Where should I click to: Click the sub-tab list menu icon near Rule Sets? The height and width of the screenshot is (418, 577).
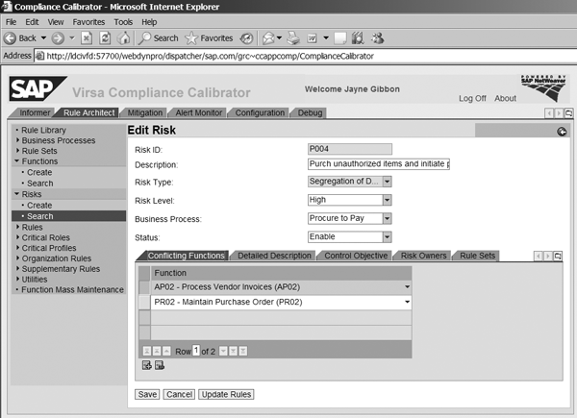click(x=558, y=256)
